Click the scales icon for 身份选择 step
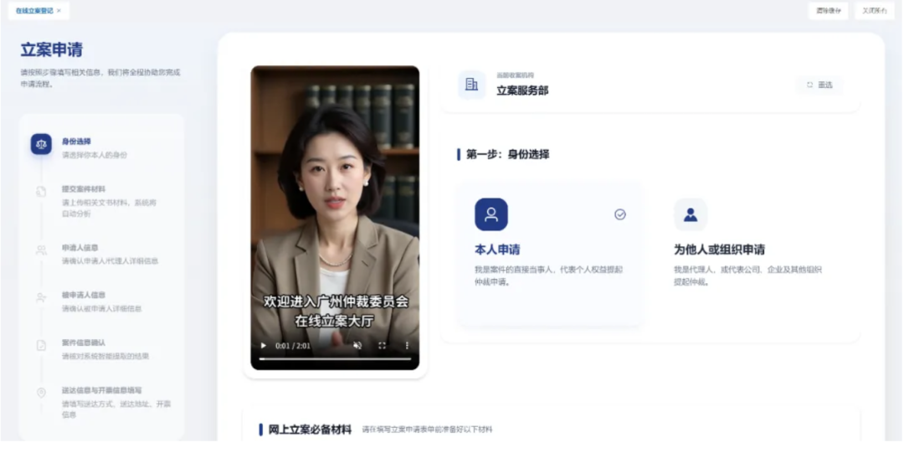 41,144
